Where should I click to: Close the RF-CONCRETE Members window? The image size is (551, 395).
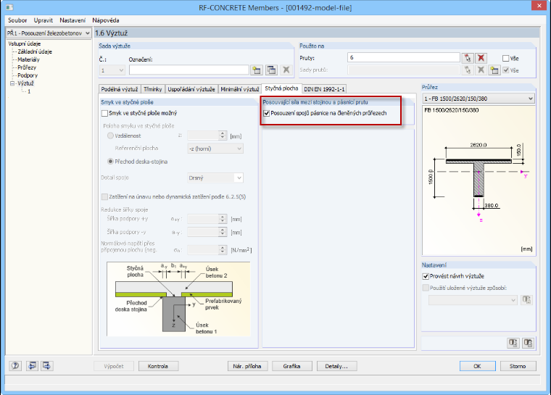pyautogui.click(x=538, y=5)
